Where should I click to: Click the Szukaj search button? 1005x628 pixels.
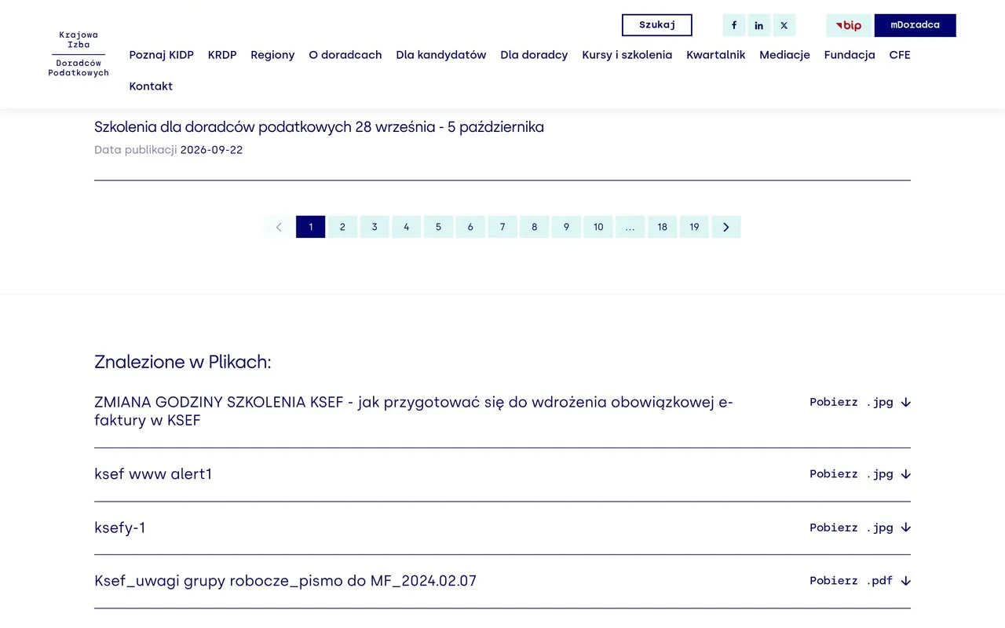657,25
